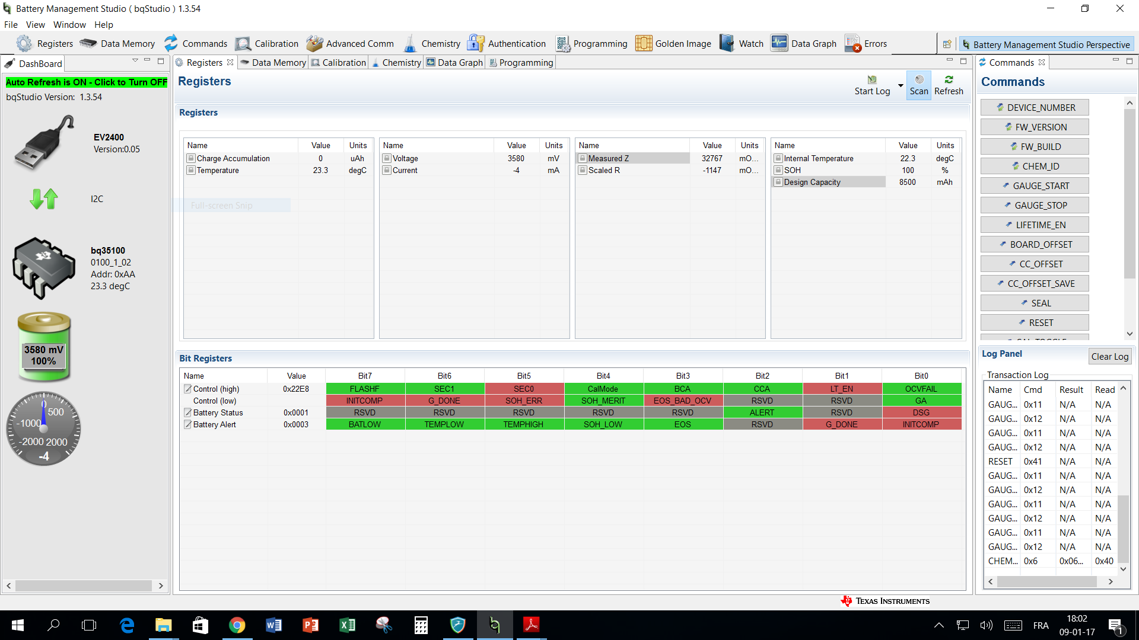Open the Watch tool
This screenshot has height=640, width=1139.
pos(742,43)
